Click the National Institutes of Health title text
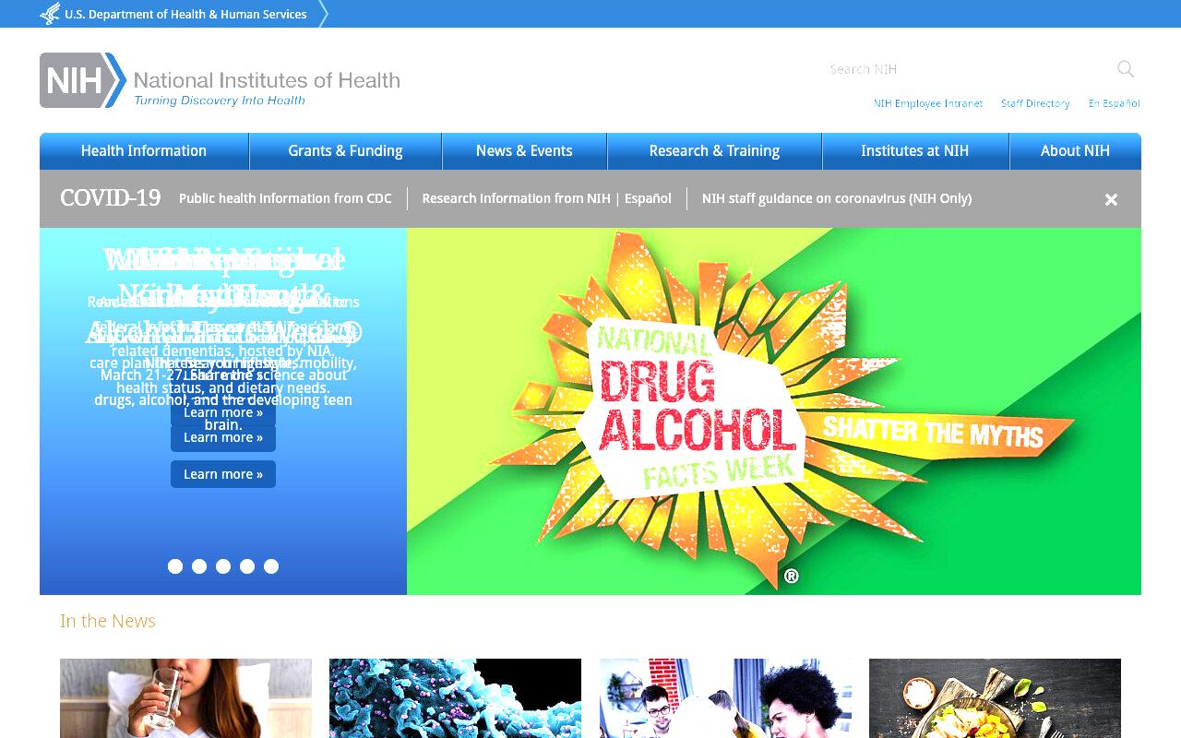 point(267,80)
